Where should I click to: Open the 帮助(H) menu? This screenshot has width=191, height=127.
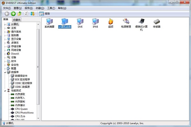tap(62, 8)
